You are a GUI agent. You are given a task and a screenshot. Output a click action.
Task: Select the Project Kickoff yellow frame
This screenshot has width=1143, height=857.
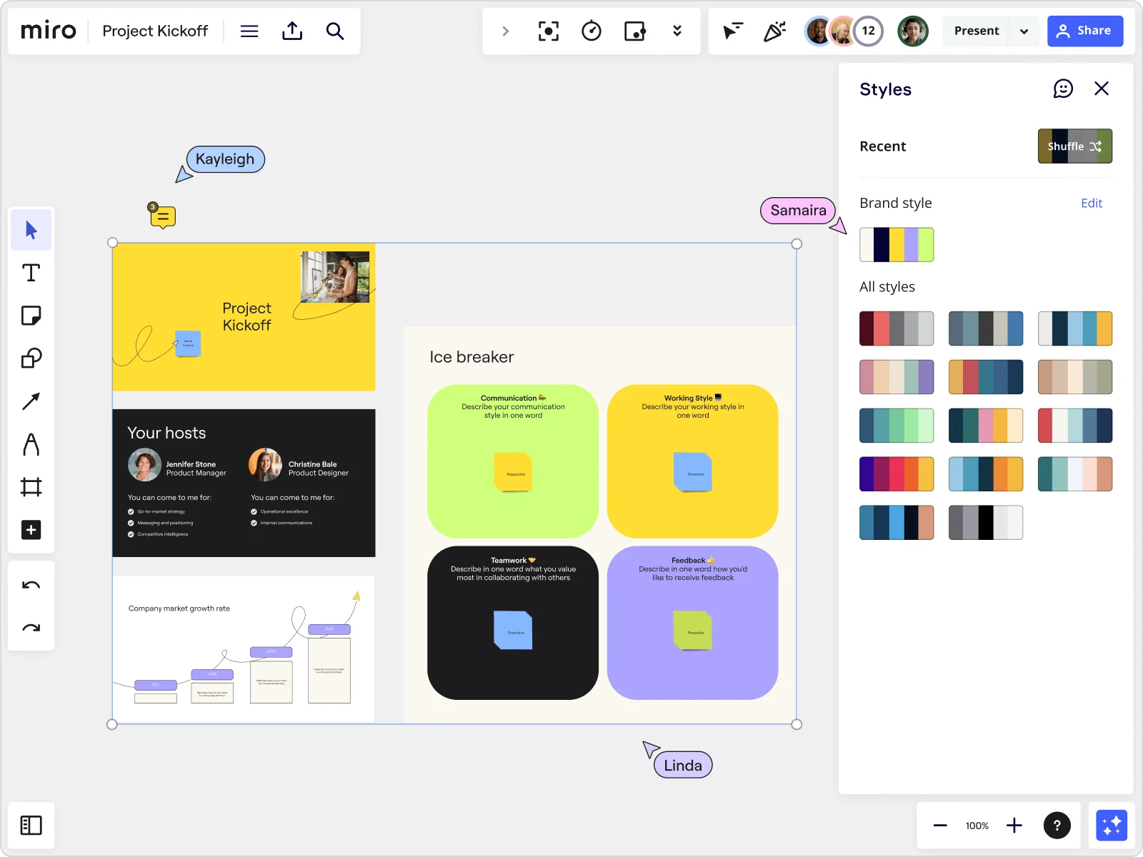click(244, 317)
